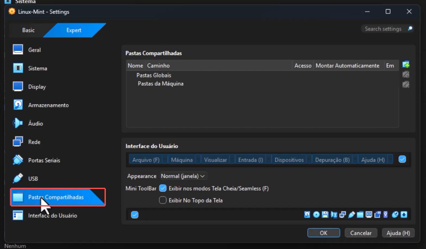426x249 pixels.
Task: Click the Dispositivos menu entry
Action: 289,160
